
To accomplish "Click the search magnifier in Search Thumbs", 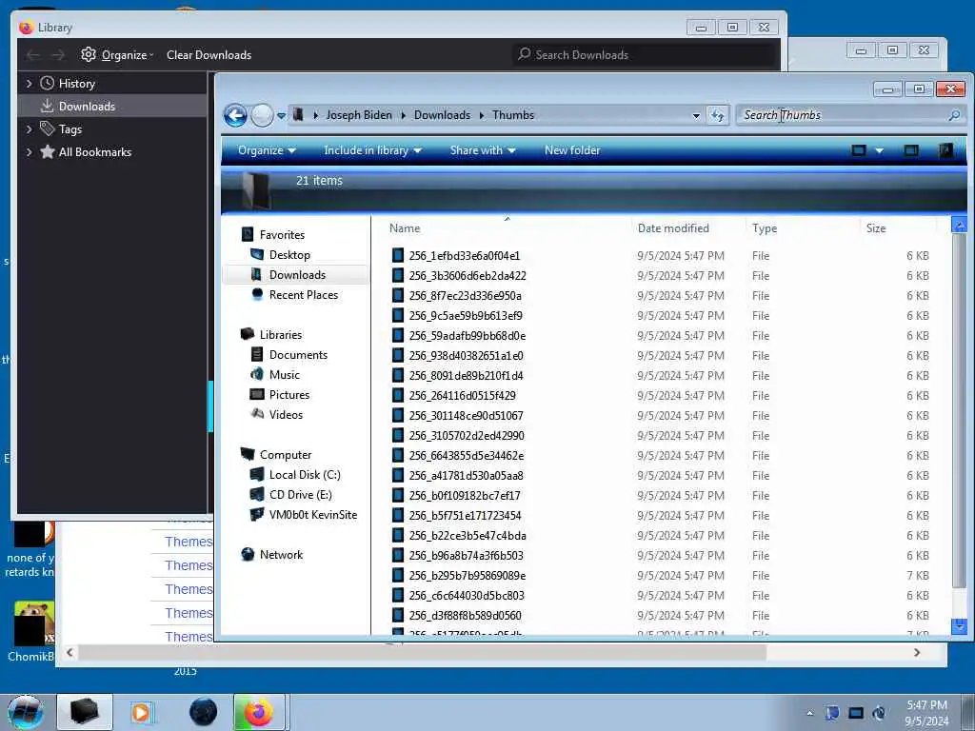I will (x=954, y=115).
